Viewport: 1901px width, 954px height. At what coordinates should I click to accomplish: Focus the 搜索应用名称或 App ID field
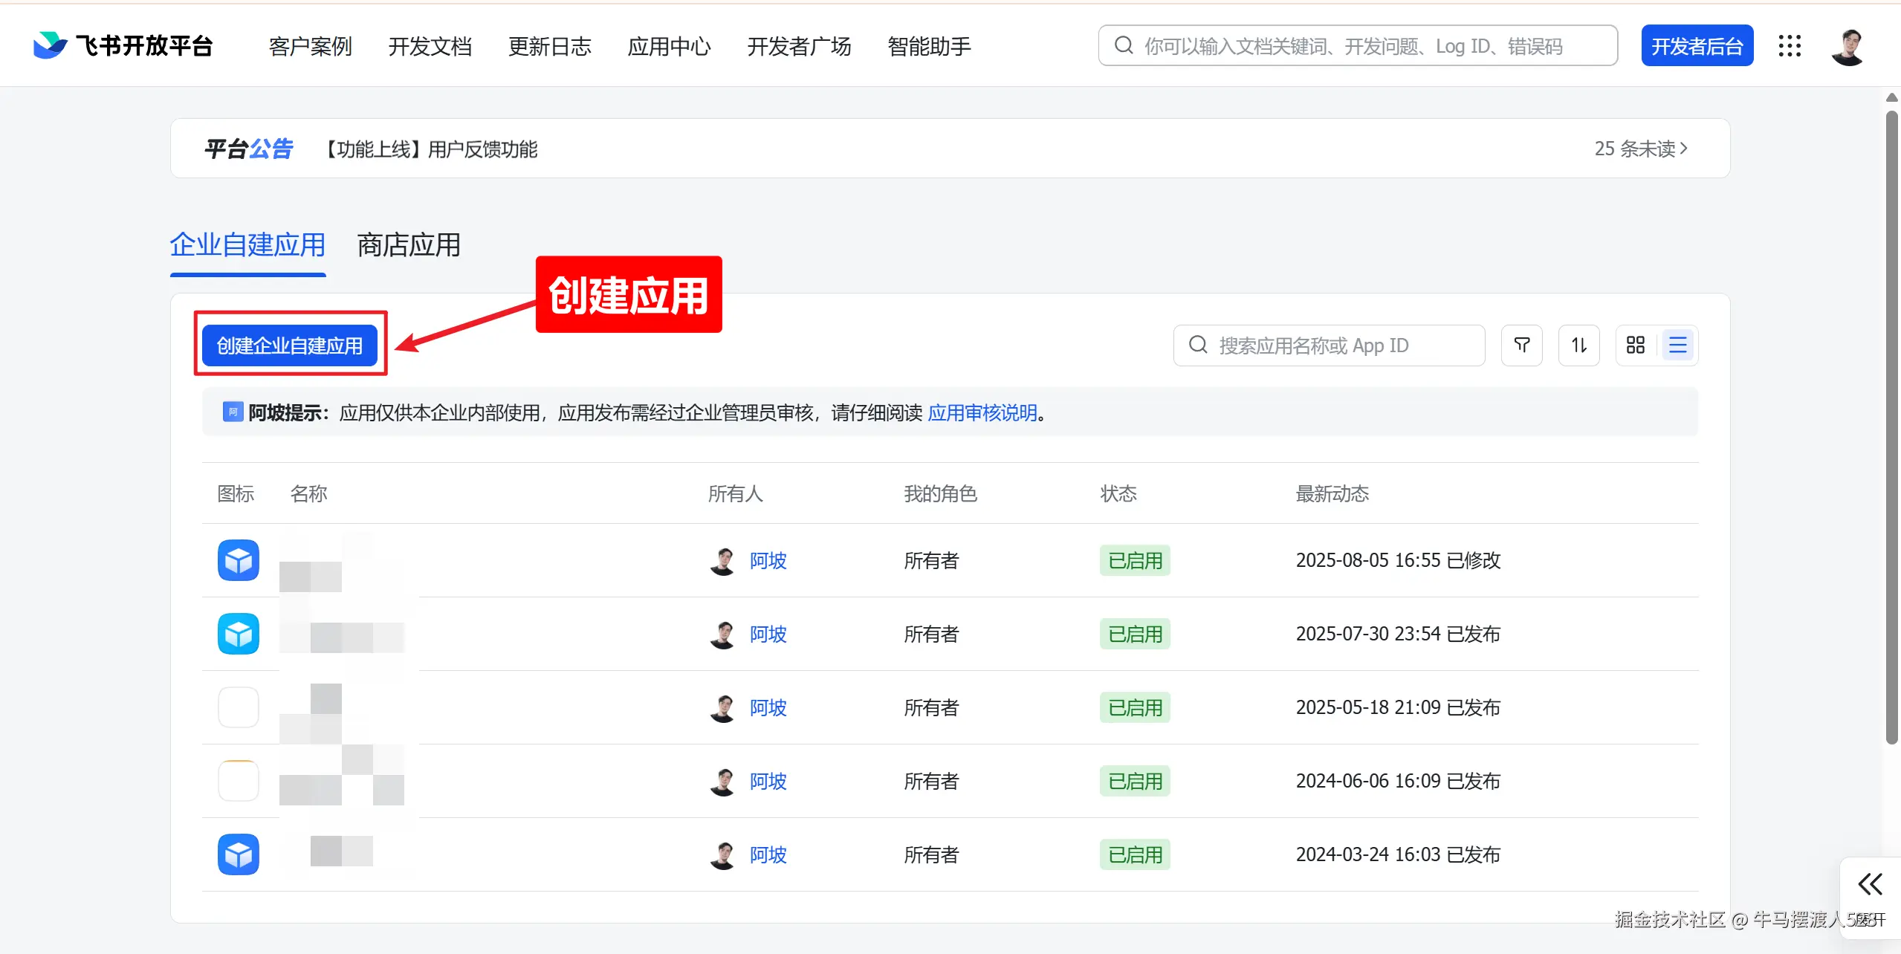pyautogui.click(x=1330, y=345)
